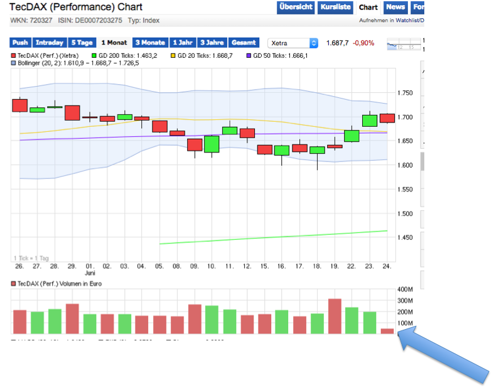Open the News tab
Screen dimensions: 499x390
point(395,8)
